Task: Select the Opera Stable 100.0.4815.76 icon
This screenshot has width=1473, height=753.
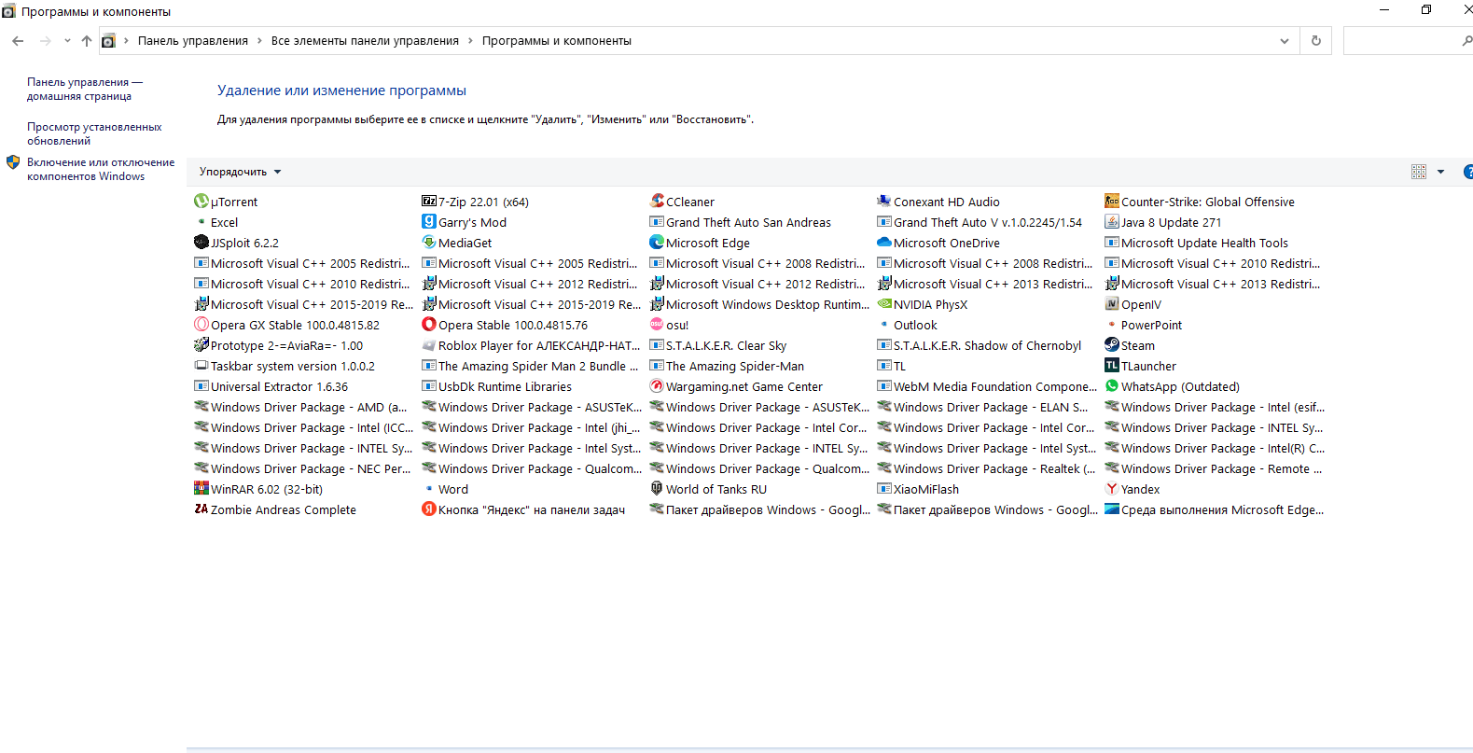Action: (428, 324)
